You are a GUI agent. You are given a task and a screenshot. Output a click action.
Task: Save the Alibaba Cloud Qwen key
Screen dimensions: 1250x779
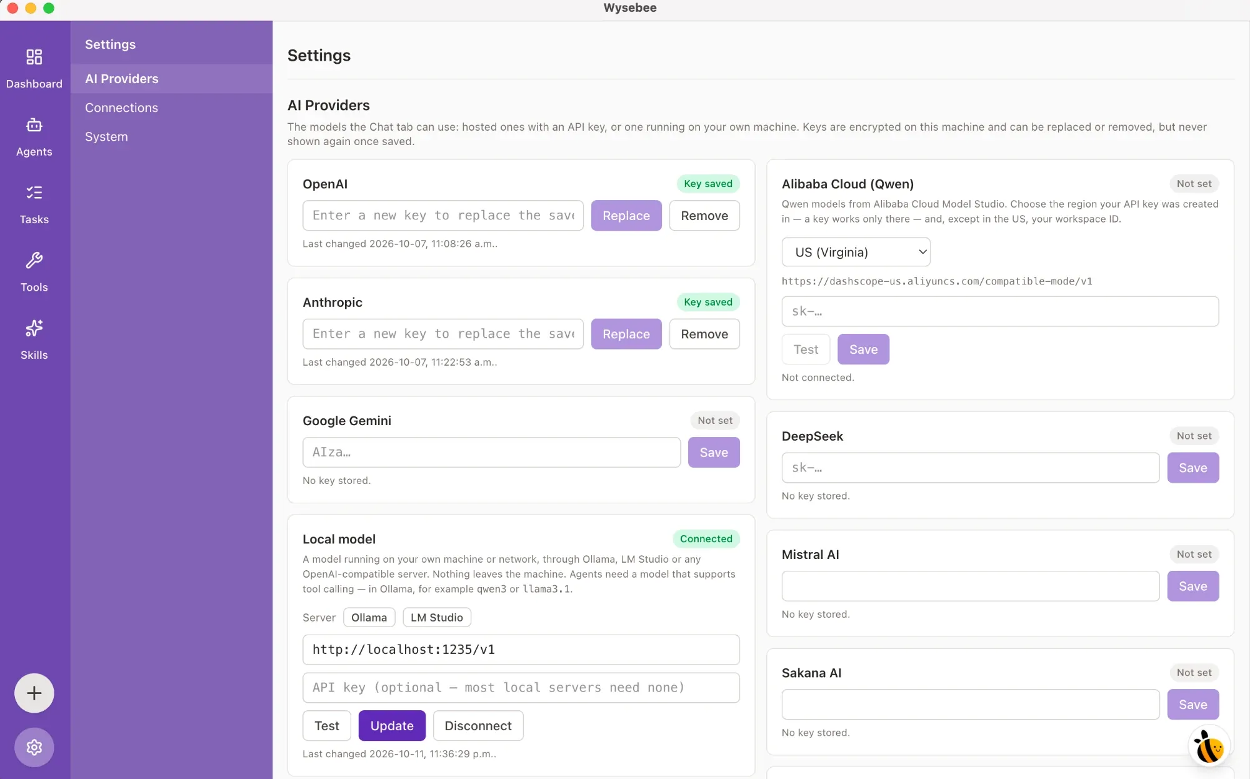click(x=863, y=349)
